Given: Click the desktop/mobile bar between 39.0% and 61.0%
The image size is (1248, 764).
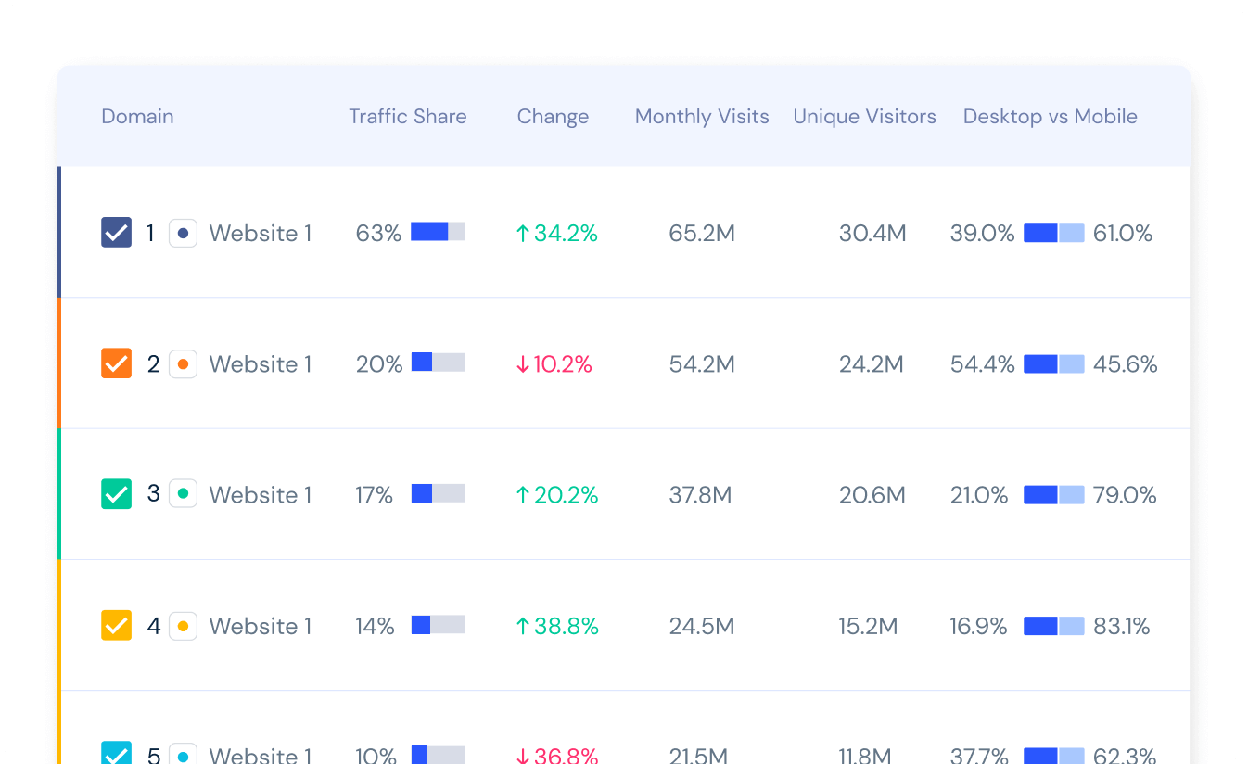Looking at the screenshot, I should tap(1054, 234).
